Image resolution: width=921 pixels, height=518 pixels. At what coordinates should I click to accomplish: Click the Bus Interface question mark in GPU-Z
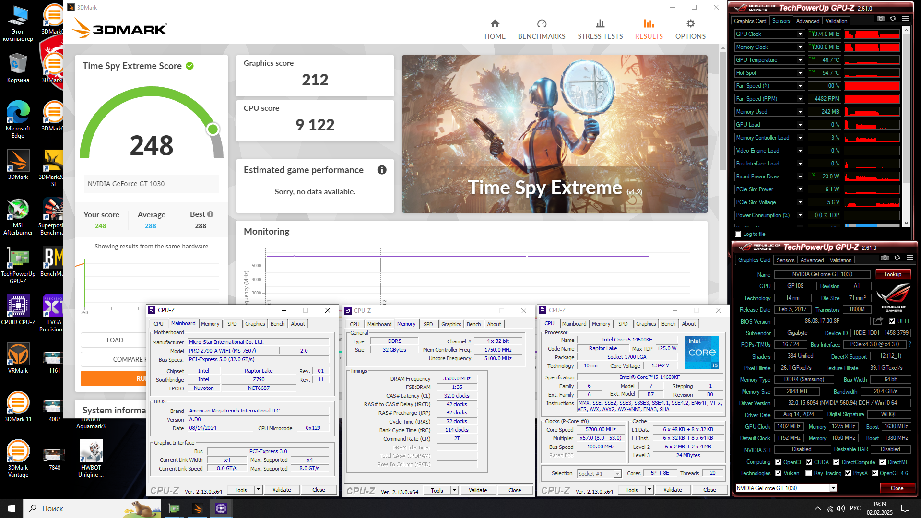909,344
